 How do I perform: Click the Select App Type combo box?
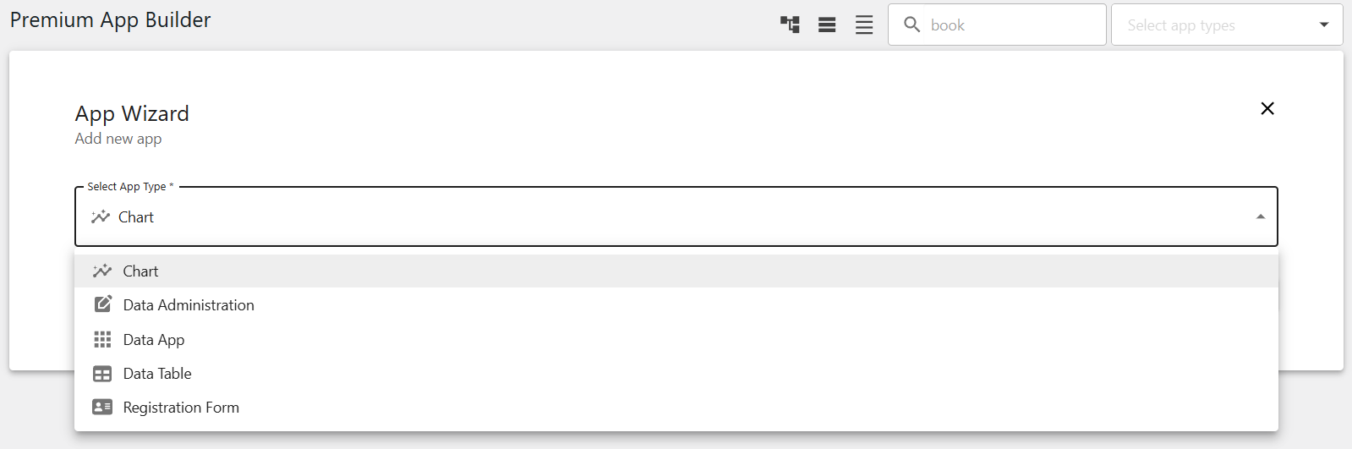[x=676, y=216]
